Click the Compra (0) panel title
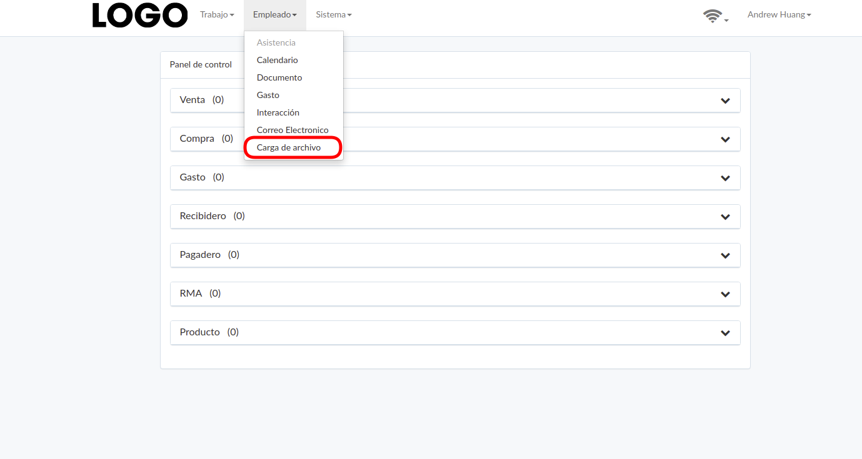Image resolution: width=862 pixels, height=459 pixels. [206, 139]
